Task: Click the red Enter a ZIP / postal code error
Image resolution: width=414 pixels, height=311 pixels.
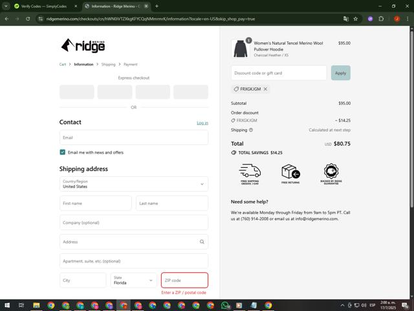Action: [x=184, y=292]
